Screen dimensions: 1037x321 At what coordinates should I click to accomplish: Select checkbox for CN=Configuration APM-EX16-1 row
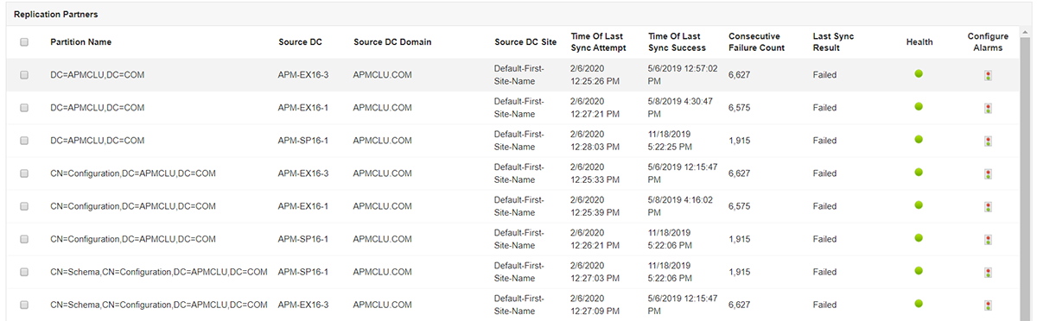coord(24,206)
